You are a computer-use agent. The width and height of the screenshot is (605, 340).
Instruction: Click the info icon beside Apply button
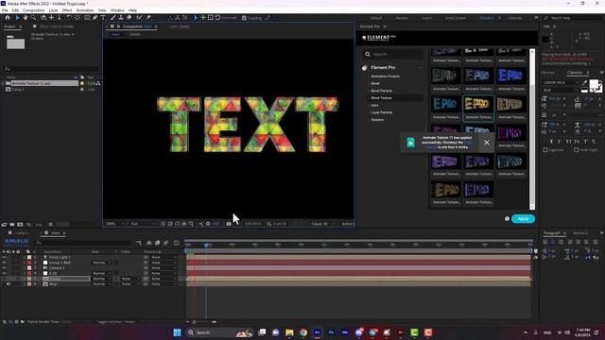pos(507,218)
